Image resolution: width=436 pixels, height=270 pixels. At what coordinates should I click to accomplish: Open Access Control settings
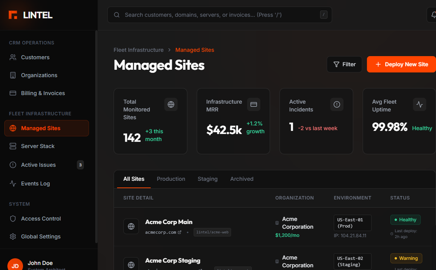tap(47, 219)
